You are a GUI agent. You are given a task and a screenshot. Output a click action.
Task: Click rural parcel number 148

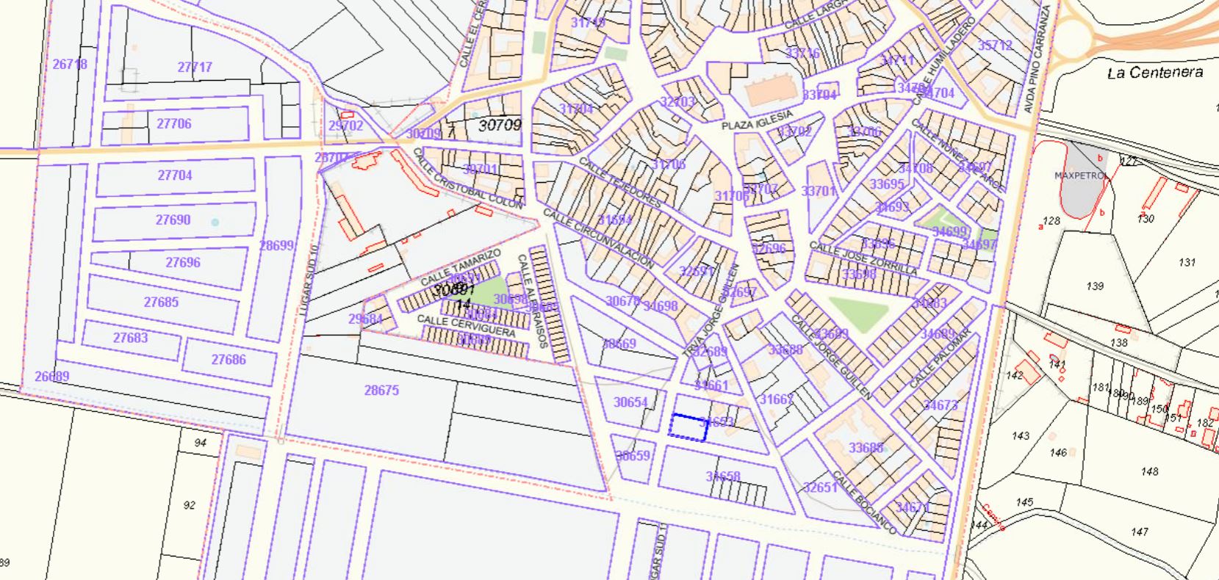tap(1149, 471)
